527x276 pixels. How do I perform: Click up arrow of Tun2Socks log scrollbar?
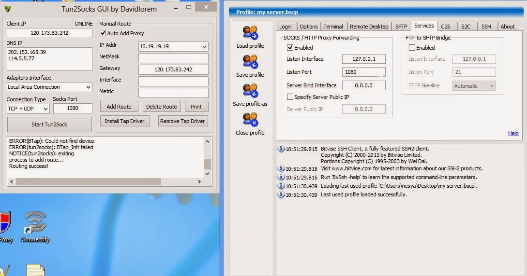208,142
